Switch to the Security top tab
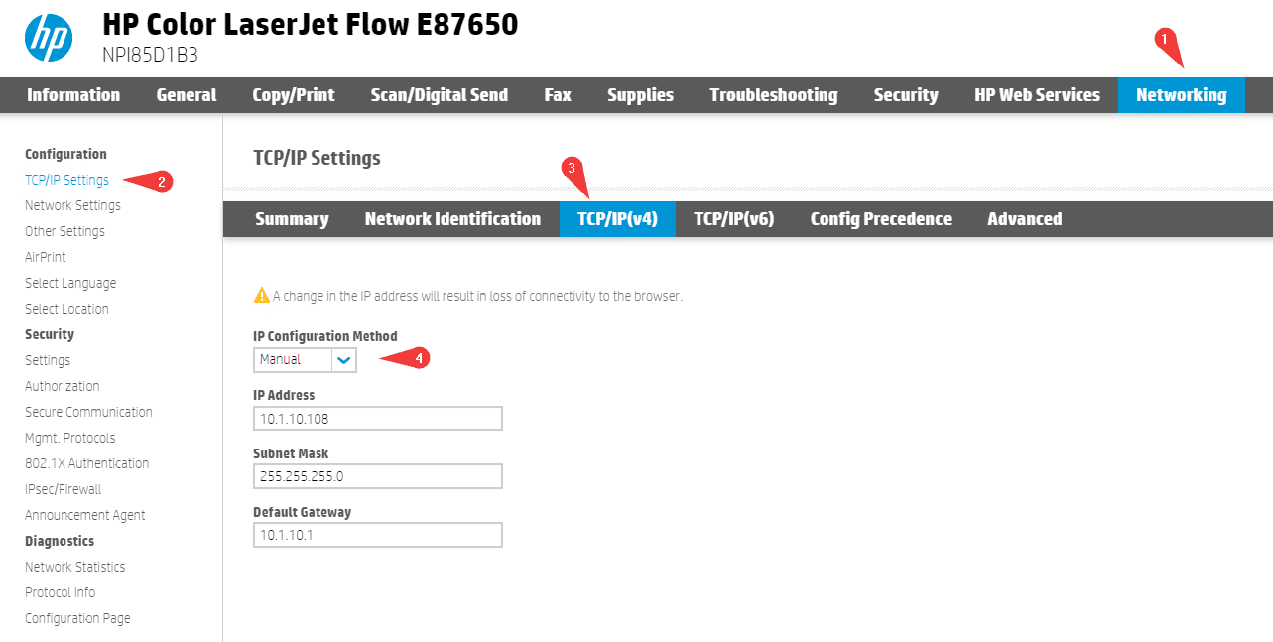Viewport: 1273px width, 642px height. (905, 95)
